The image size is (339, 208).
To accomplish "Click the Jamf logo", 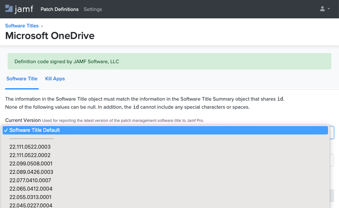I will tap(19, 9).
